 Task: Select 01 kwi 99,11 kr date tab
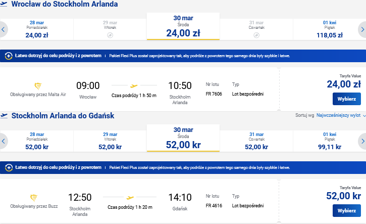[x=329, y=141]
